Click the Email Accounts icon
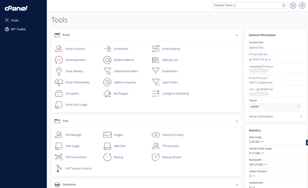The height and width of the screenshot is (188, 308). pos(58,49)
